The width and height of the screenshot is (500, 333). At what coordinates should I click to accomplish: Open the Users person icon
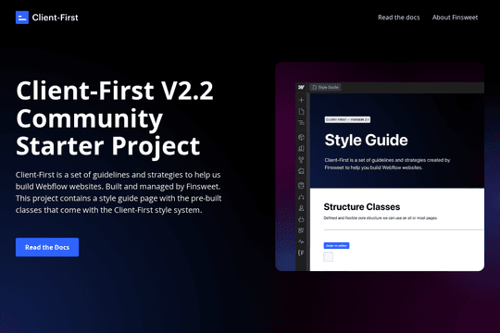[x=301, y=208]
